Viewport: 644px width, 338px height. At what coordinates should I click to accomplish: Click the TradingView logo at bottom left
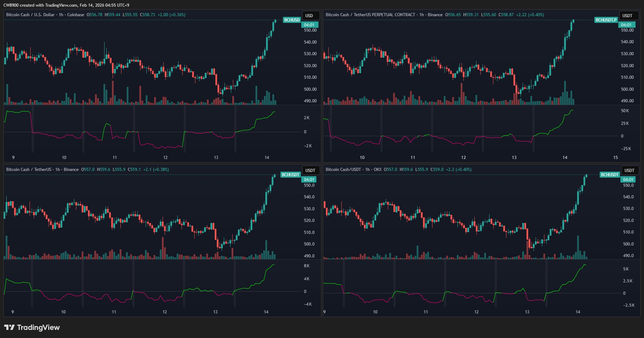(32, 327)
